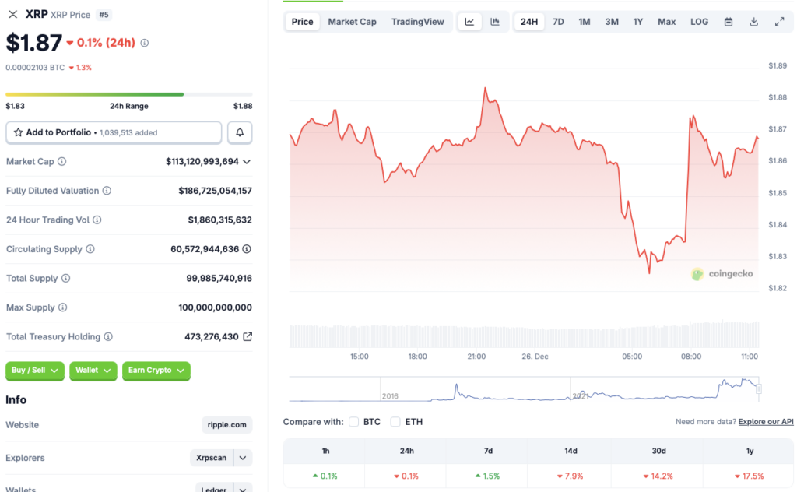
Task: Open the calendar date range icon
Action: tap(729, 22)
